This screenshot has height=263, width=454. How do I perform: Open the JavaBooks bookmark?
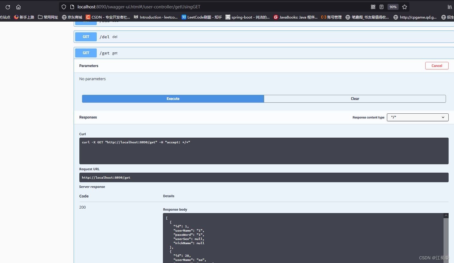pos(296,17)
